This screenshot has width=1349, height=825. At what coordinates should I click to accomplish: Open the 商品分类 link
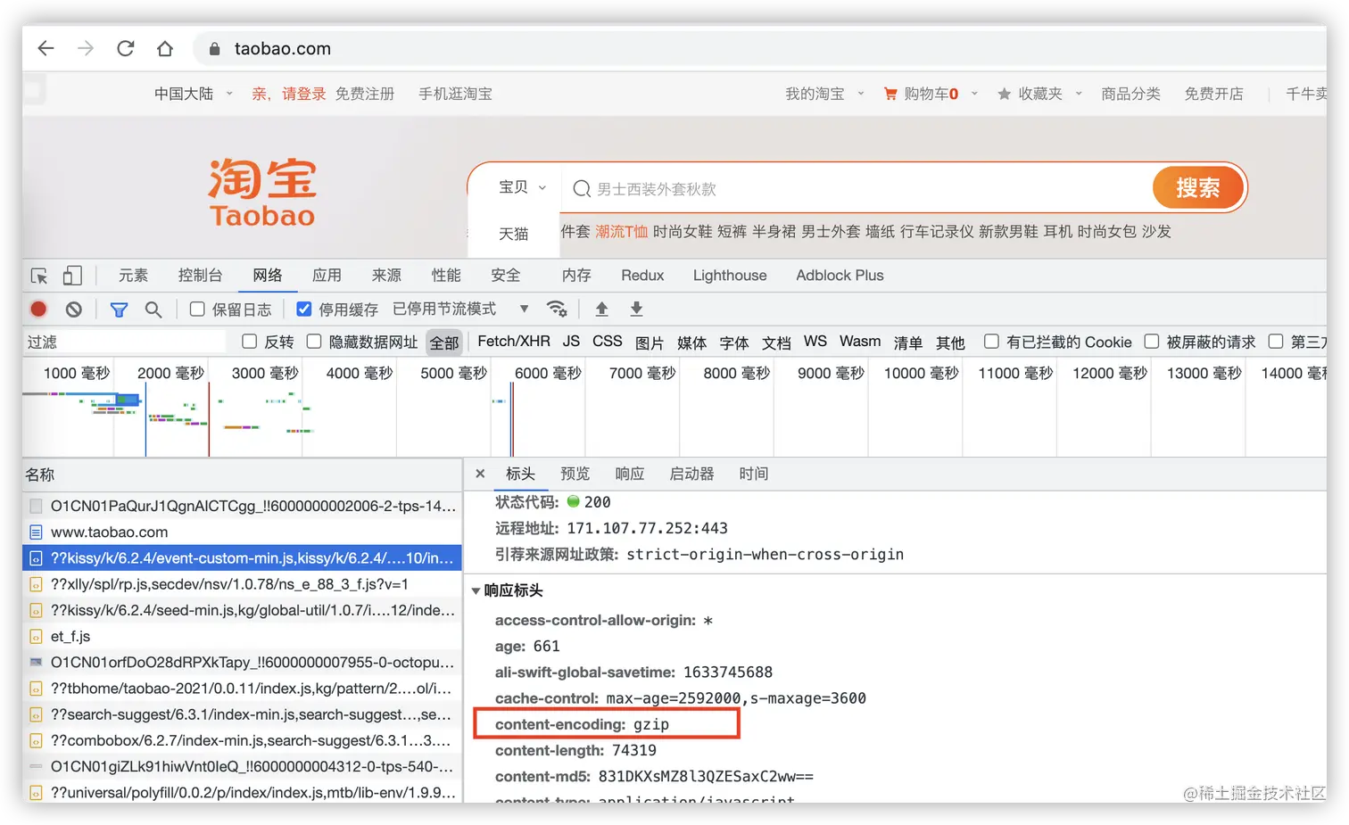click(x=1130, y=94)
